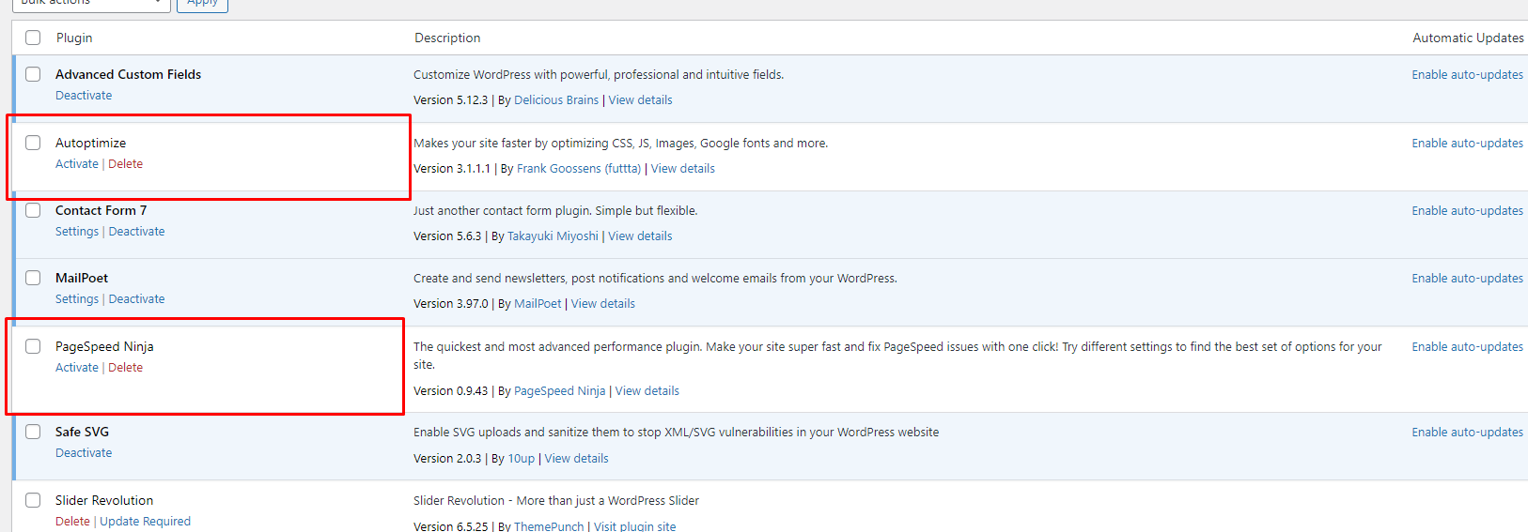Open Frank Goossens (futtta) author link
This screenshot has height=532, width=1528.
point(579,169)
